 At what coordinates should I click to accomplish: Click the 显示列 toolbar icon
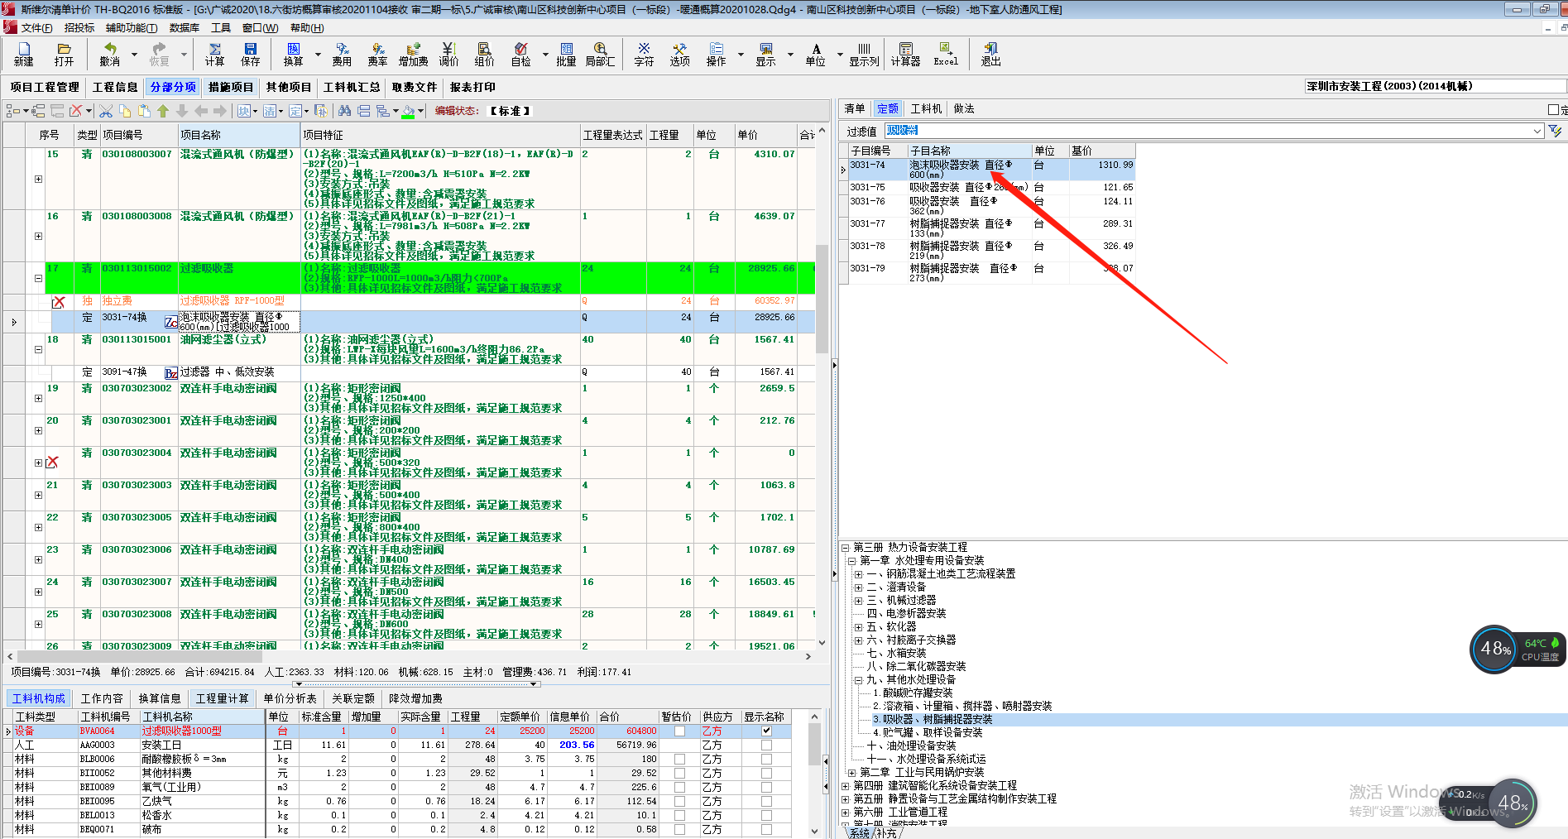point(864,55)
